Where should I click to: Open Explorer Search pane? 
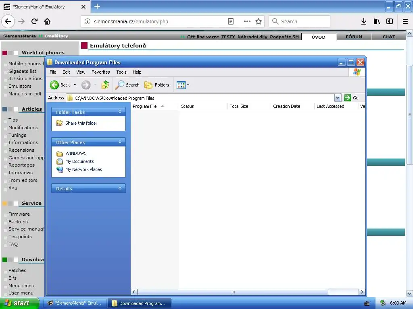[127, 85]
